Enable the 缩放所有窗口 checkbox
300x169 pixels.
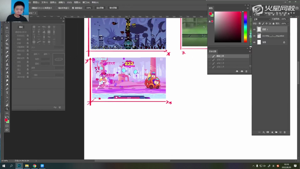coord(56,8)
